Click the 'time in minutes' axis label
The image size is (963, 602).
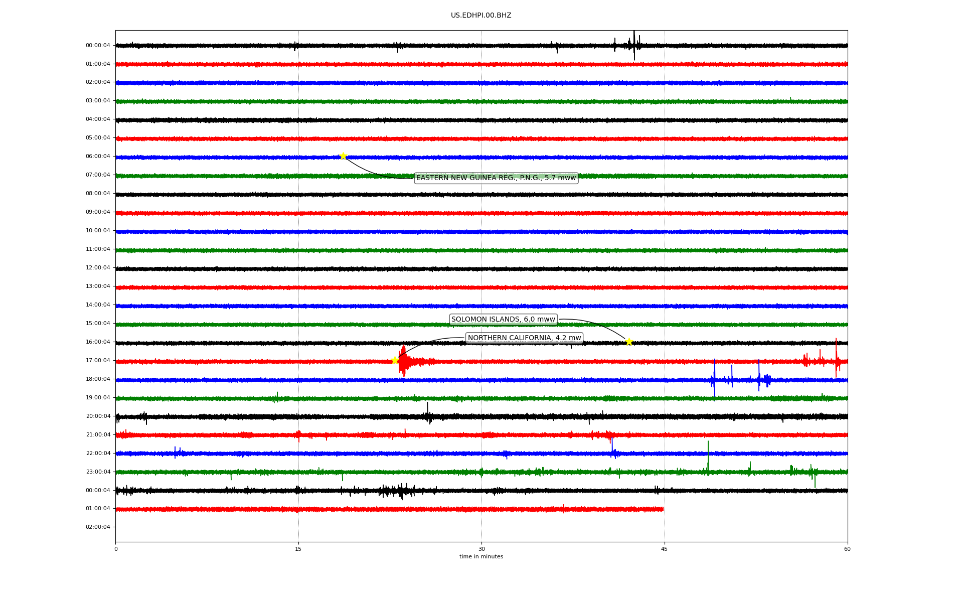pos(481,557)
